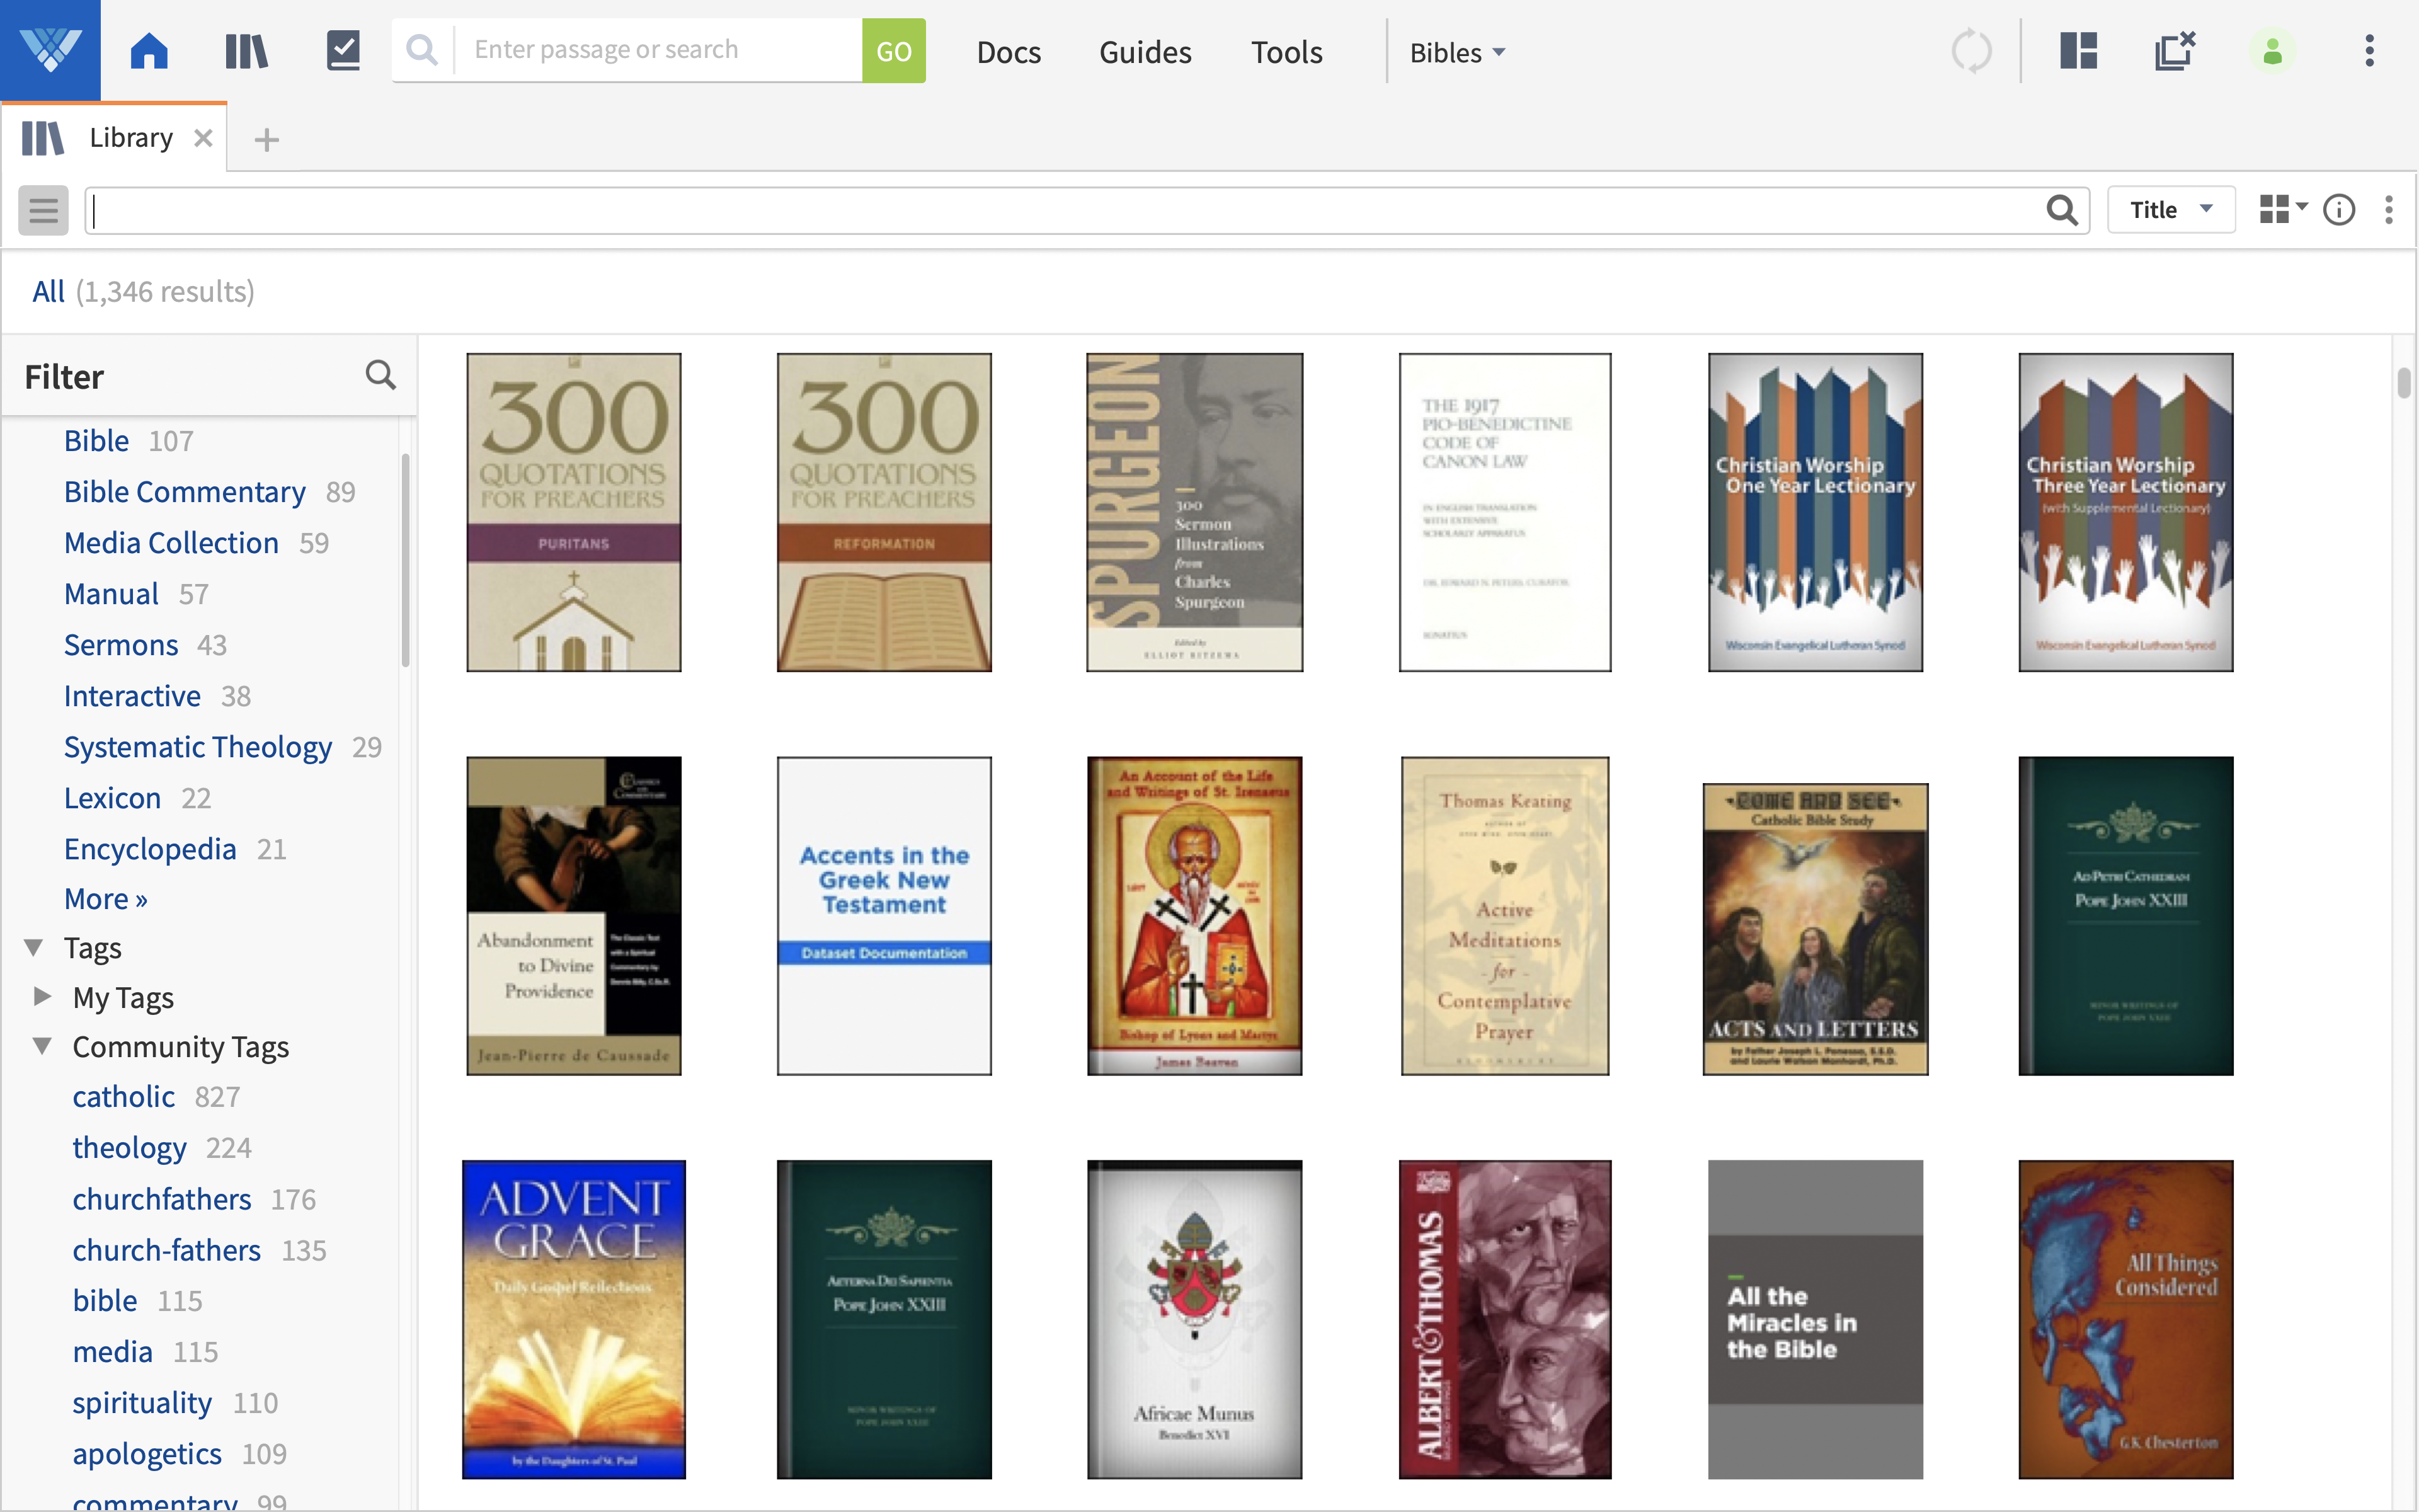2419x1512 pixels.
Task: Search within the Filter sidebar
Action: (381, 375)
